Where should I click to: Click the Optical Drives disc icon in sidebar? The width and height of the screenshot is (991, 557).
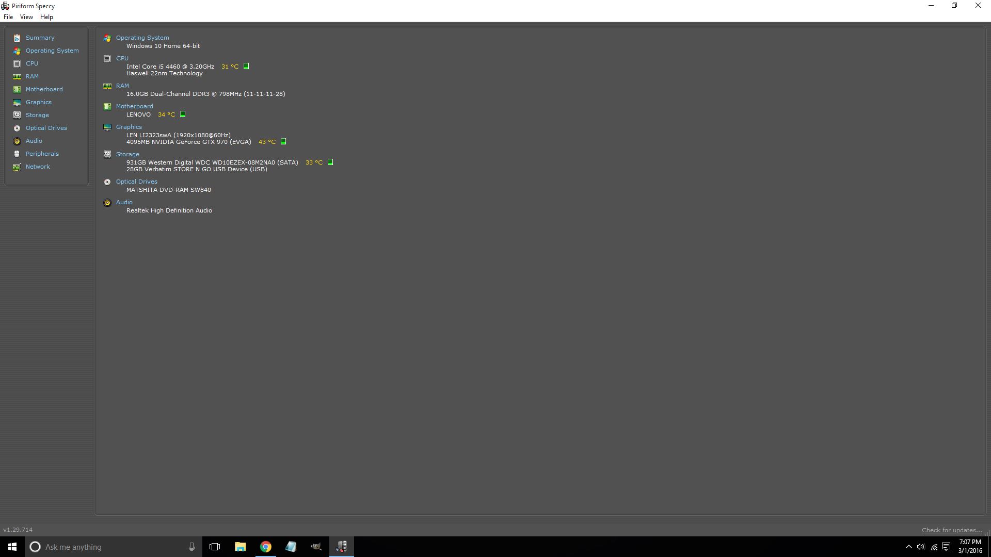pos(17,128)
